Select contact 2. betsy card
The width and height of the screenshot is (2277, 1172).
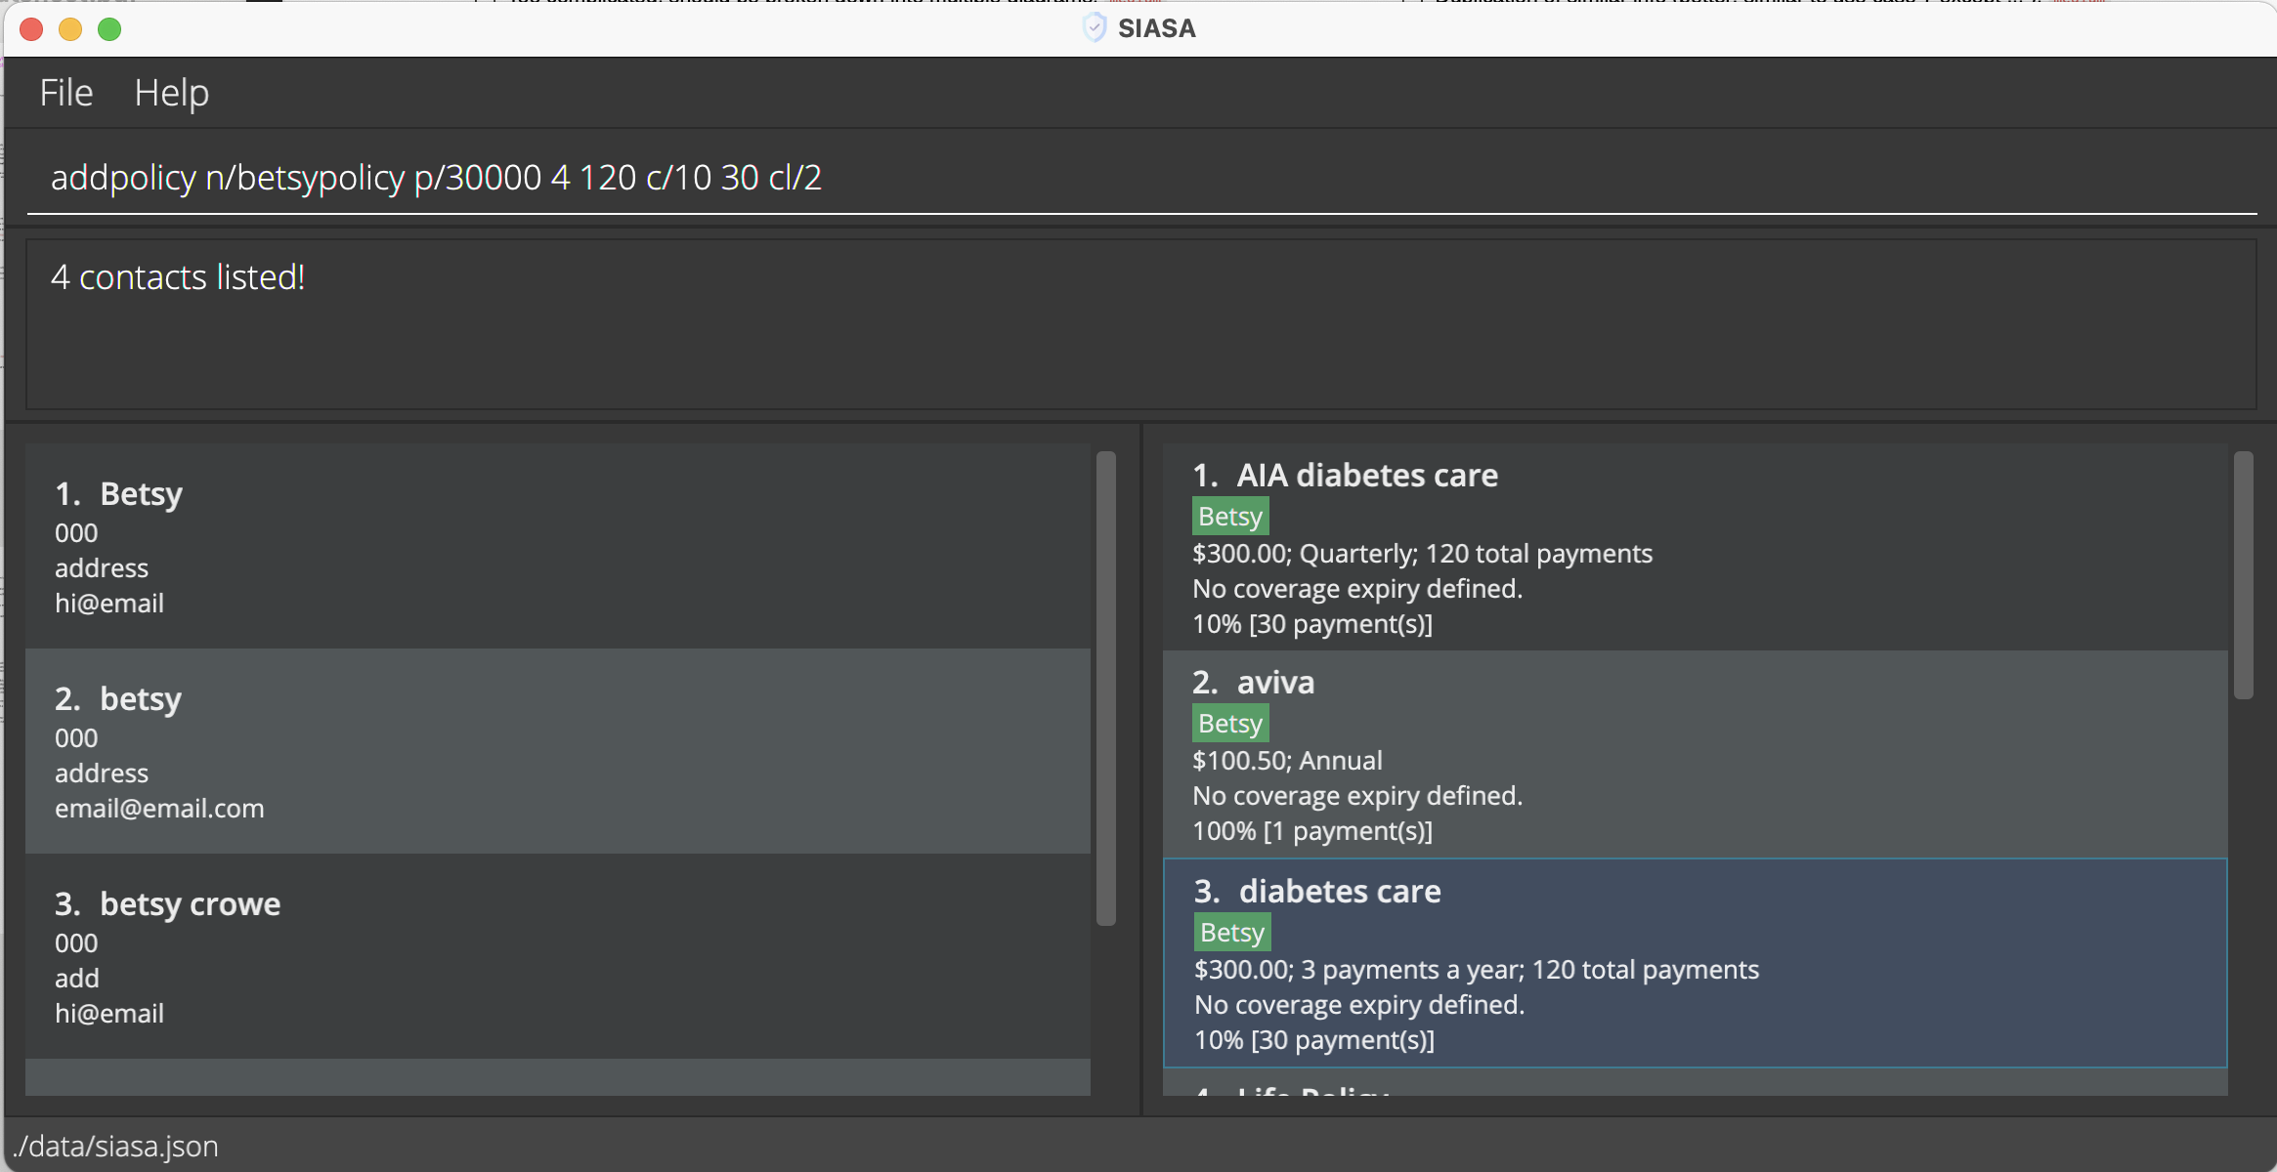point(557,752)
